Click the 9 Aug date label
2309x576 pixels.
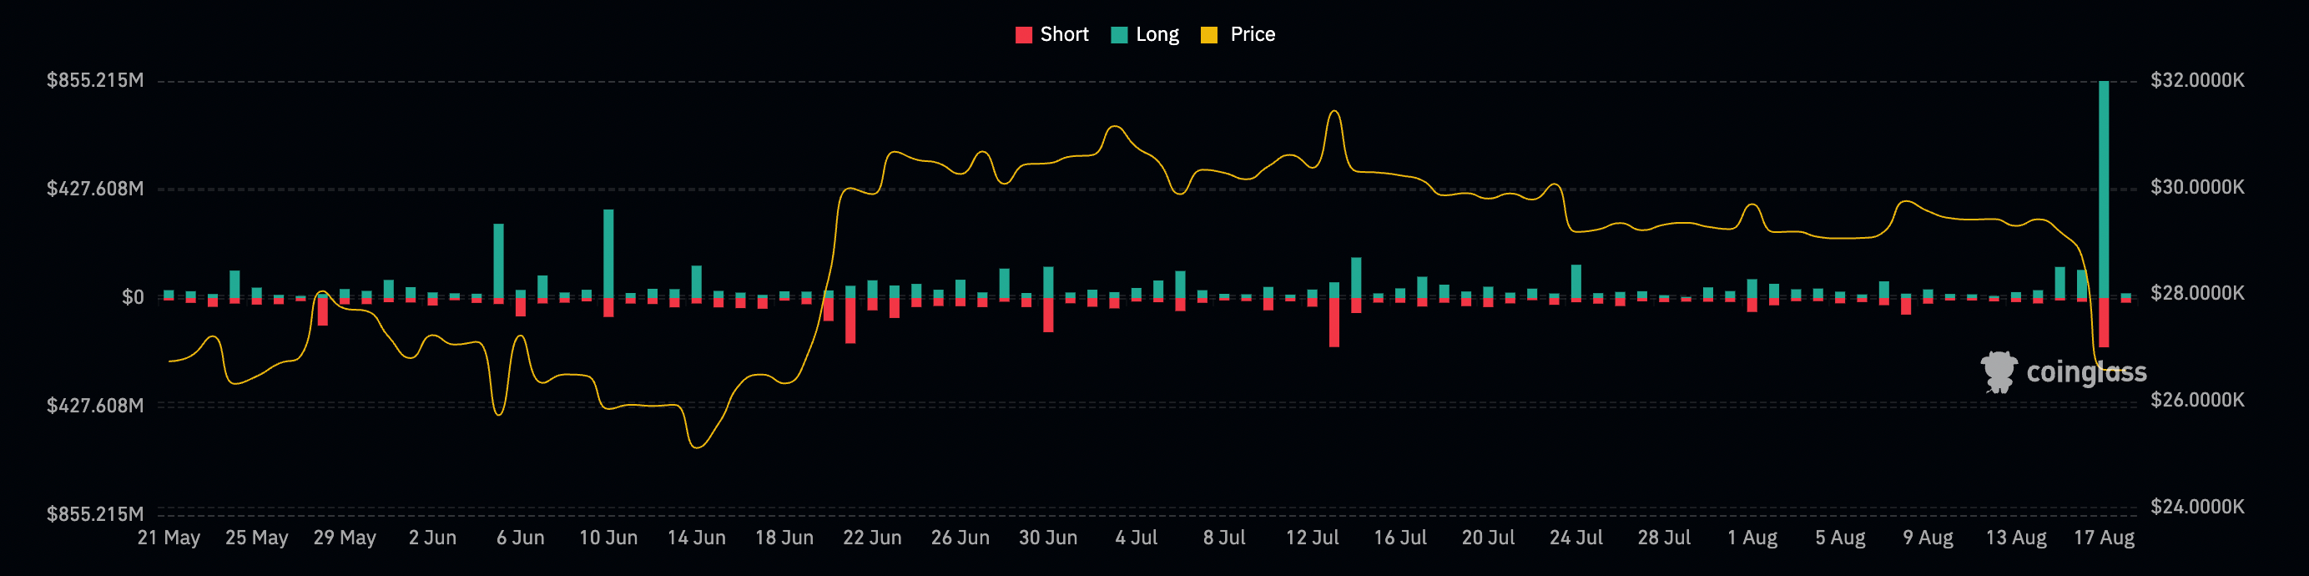[1927, 538]
